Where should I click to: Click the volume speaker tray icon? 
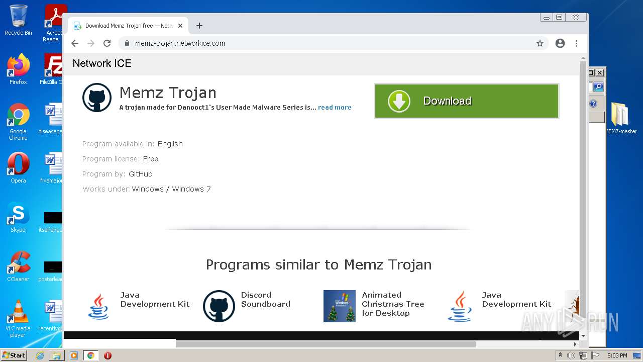pos(571,355)
